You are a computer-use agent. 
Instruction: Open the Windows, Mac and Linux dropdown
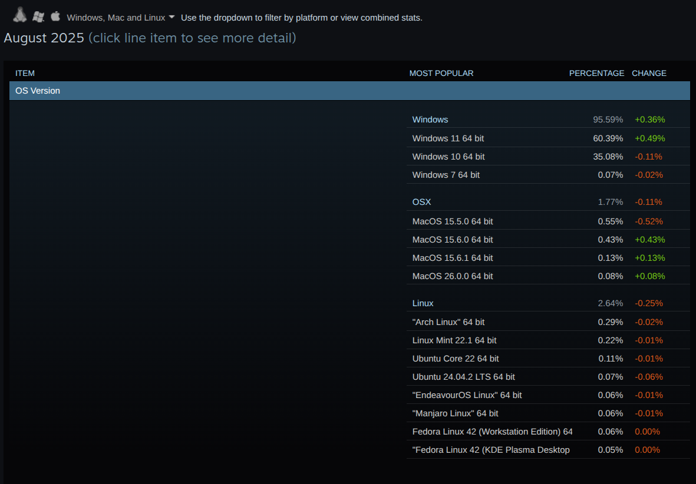120,18
